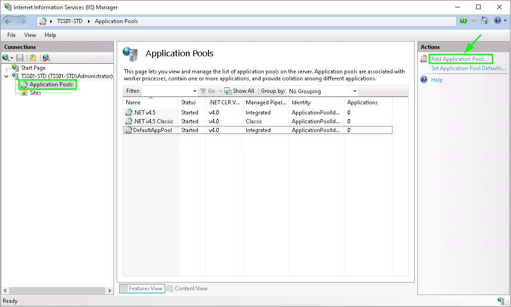
Task: Click TSS01-STD in the address breadcrumb
Action: [70, 21]
